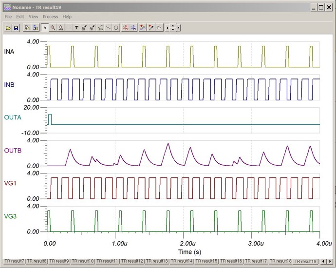Click the up arrow nudge button
Image resolution: width=336 pixels, height=268 pixels.
coord(173,26)
